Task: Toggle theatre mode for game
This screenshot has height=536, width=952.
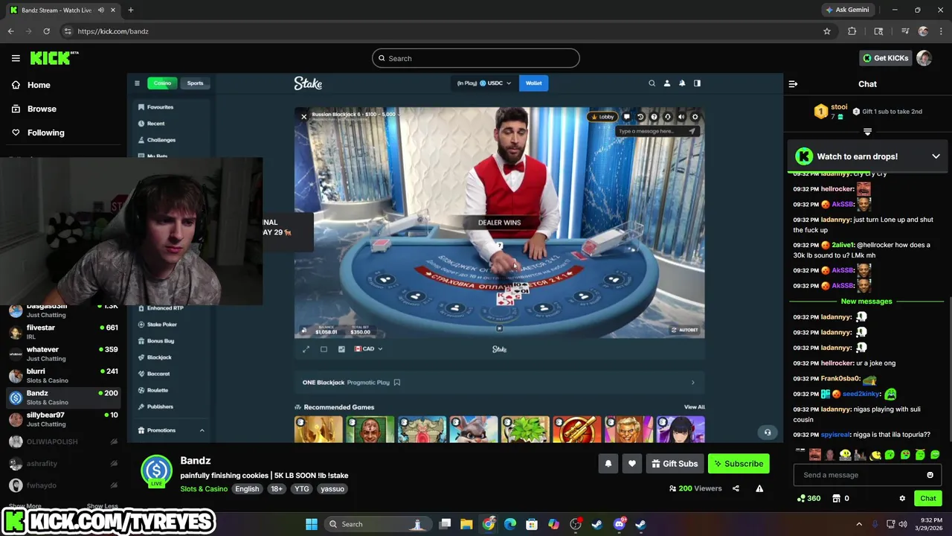Action: click(324, 348)
